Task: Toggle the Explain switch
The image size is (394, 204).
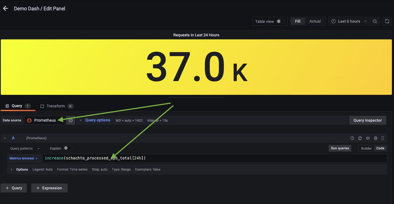Action: (x=68, y=148)
